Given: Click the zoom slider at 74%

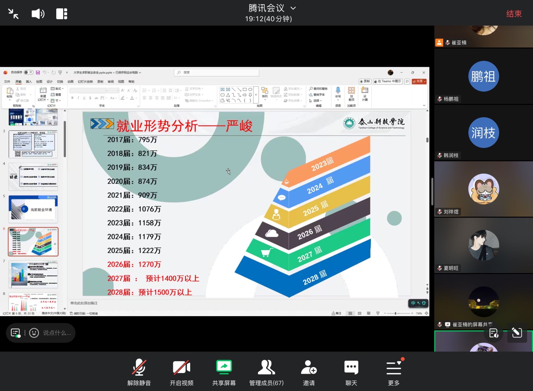Looking at the screenshot, I should [x=395, y=313].
